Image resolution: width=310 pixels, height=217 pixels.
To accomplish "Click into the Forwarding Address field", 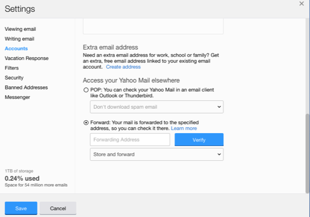I will (130, 140).
